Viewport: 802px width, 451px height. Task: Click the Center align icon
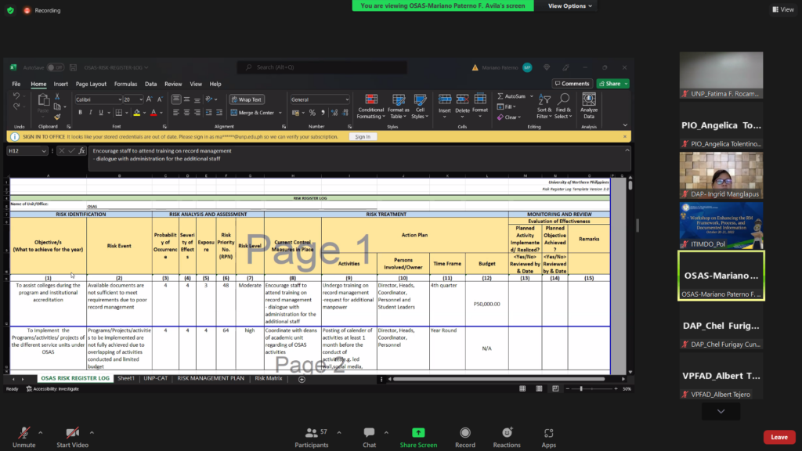(x=186, y=113)
